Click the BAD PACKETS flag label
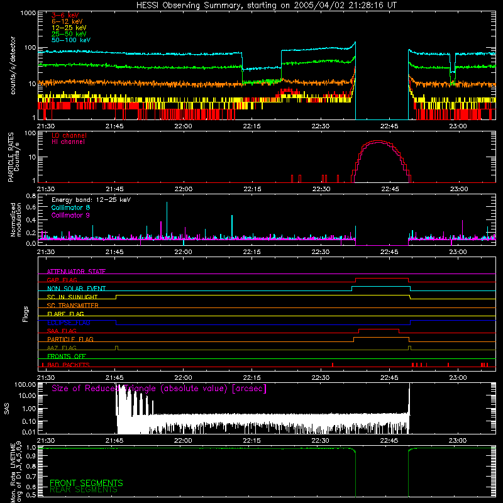 pyautogui.click(x=69, y=365)
